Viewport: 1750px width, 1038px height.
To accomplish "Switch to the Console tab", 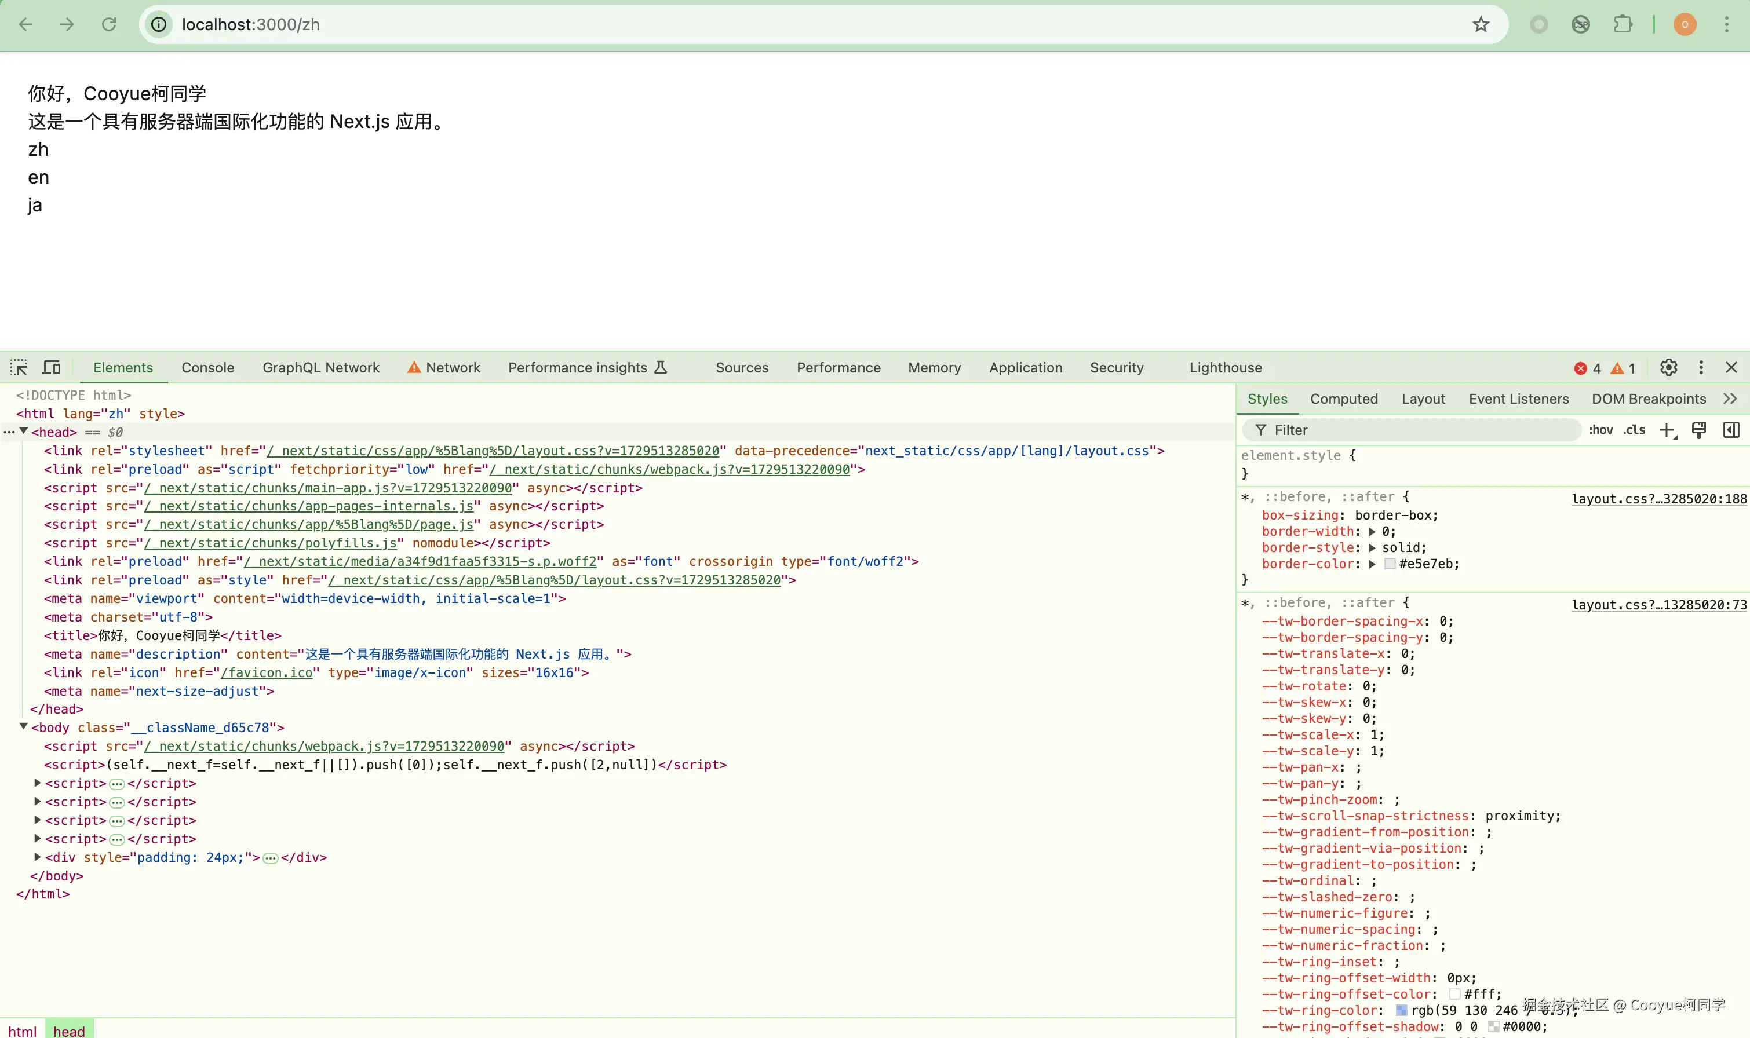I will click(x=208, y=367).
